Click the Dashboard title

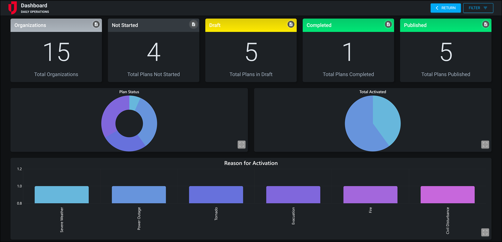point(34,5)
